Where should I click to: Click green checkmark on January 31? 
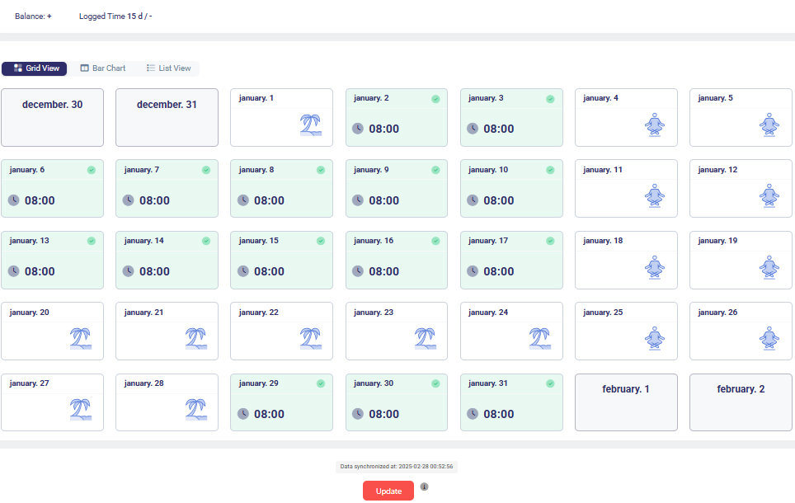point(550,384)
